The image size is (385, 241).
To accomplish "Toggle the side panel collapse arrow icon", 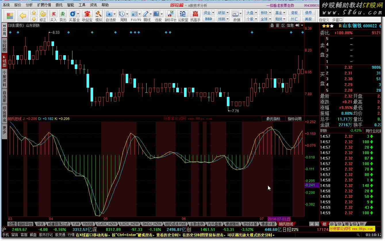I will click(298, 25).
